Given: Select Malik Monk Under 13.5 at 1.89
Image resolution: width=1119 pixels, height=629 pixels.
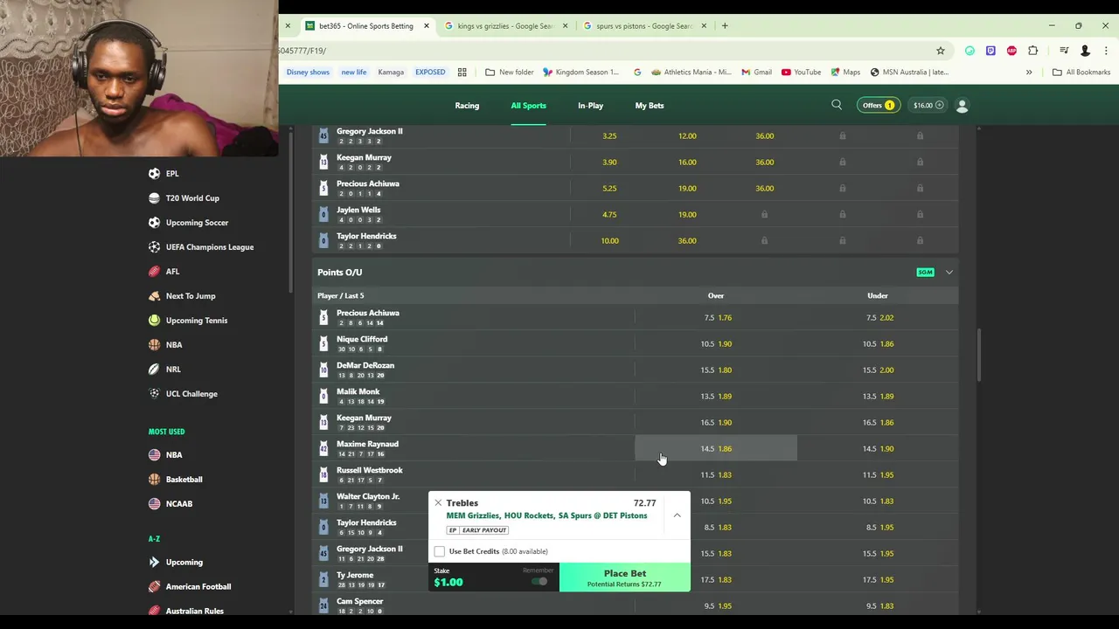Looking at the screenshot, I should (878, 396).
